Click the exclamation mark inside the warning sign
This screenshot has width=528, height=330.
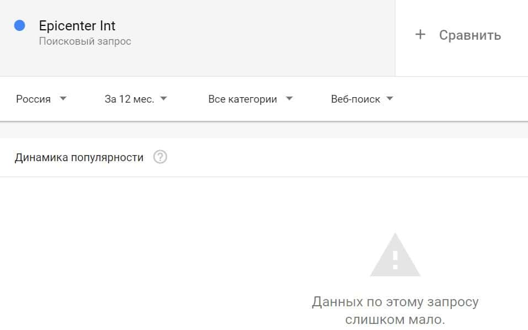pos(395,259)
